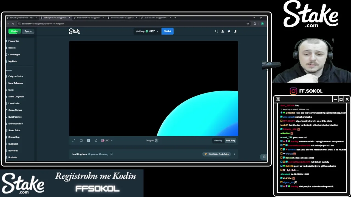Switch to Phoenix 1000 Slot tab
This screenshot has width=351, height=197.
[x=122, y=18]
